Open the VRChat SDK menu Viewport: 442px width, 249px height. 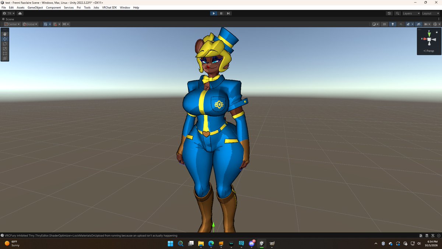(x=109, y=7)
